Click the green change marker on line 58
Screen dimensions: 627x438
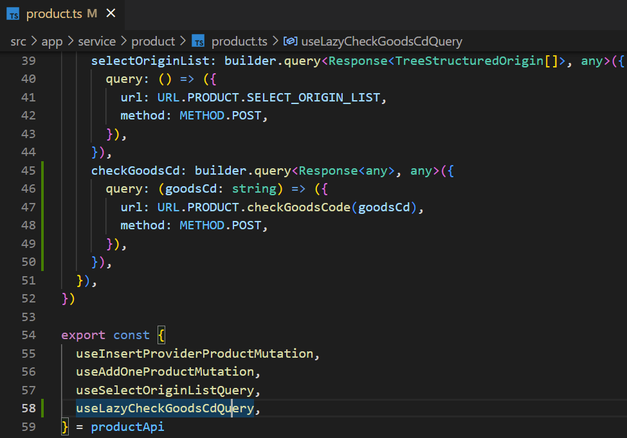coord(42,408)
